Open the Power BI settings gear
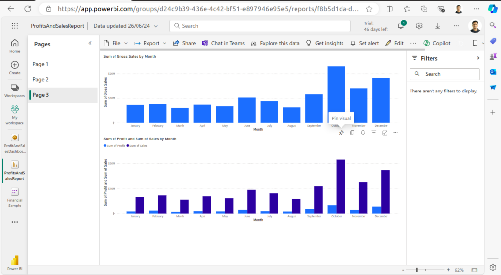Image resolution: width=501 pixels, height=275 pixels. click(x=419, y=26)
